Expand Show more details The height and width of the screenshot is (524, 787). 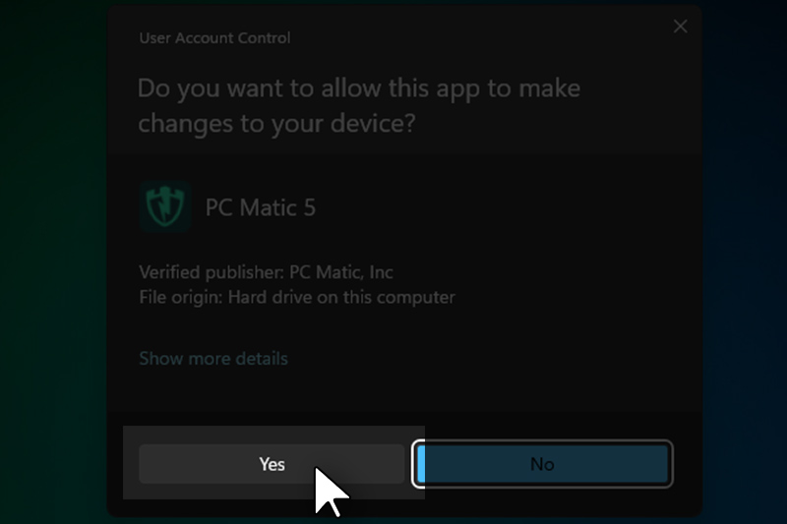click(x=213, y=358)
